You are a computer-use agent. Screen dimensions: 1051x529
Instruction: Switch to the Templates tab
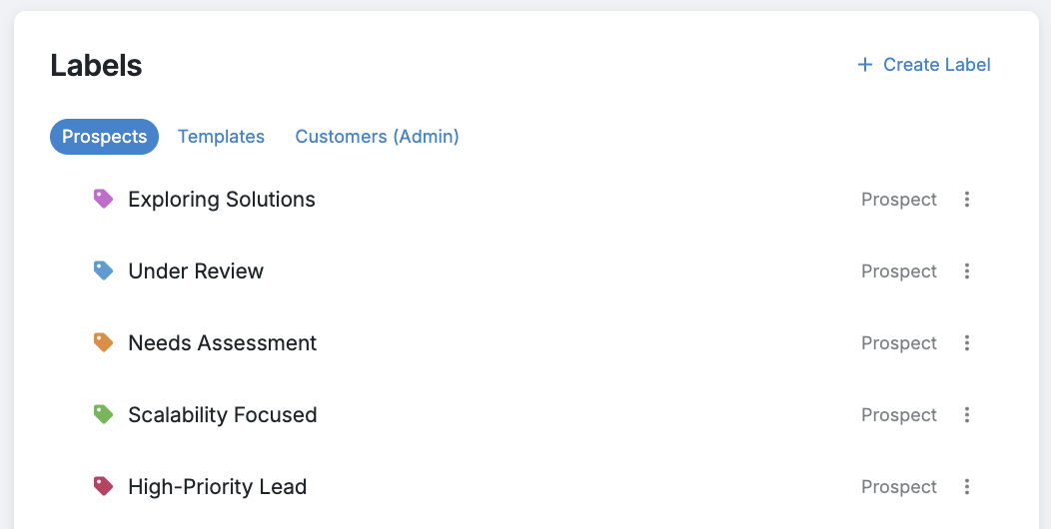pos(221,137)
